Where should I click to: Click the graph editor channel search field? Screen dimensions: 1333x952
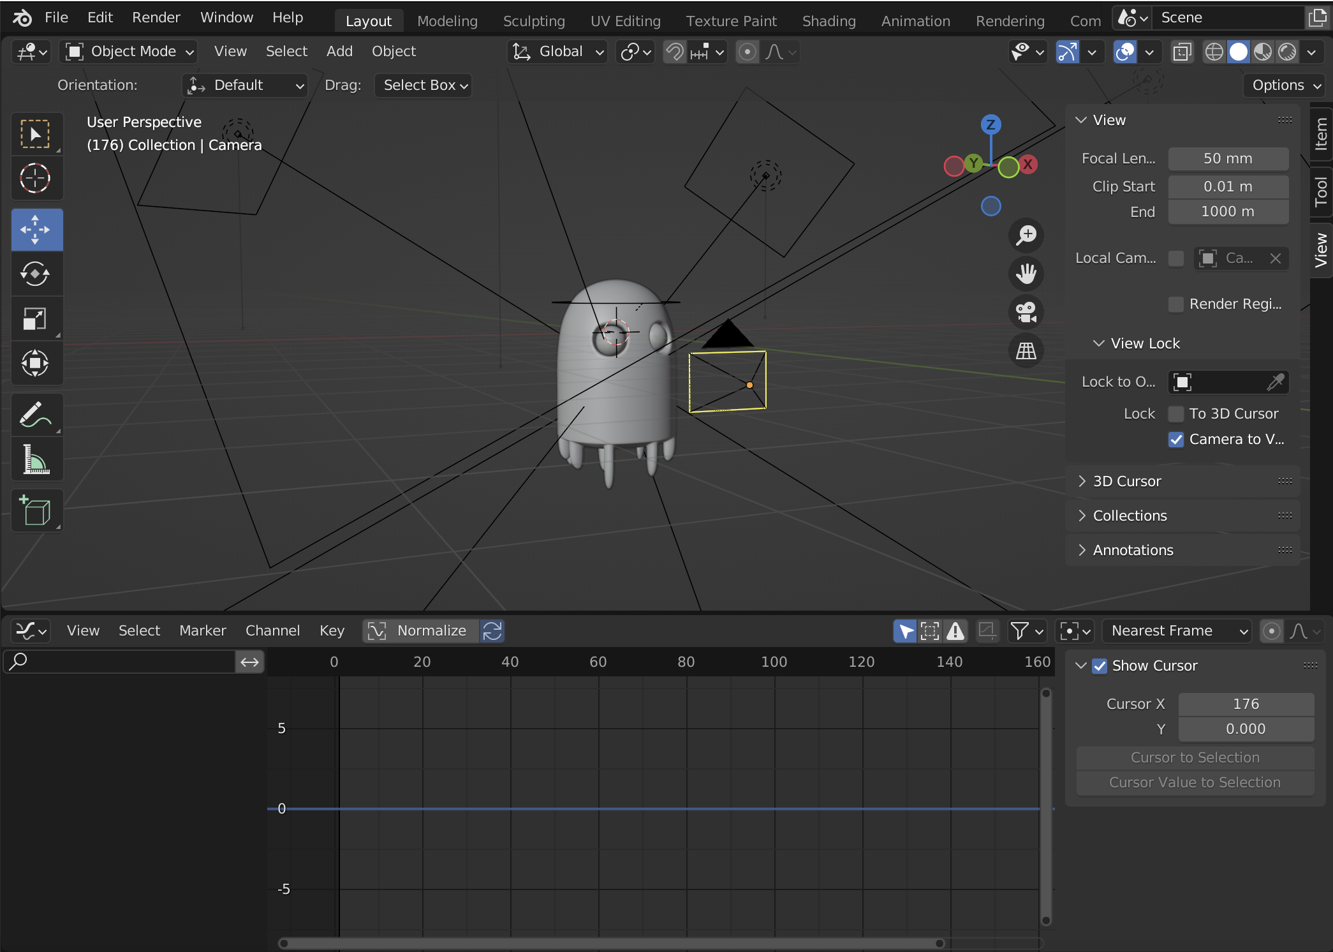click(x=121, y=662)
